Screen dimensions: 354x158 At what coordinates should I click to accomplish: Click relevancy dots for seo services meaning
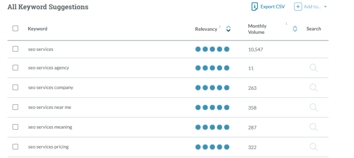click(212, 127)
